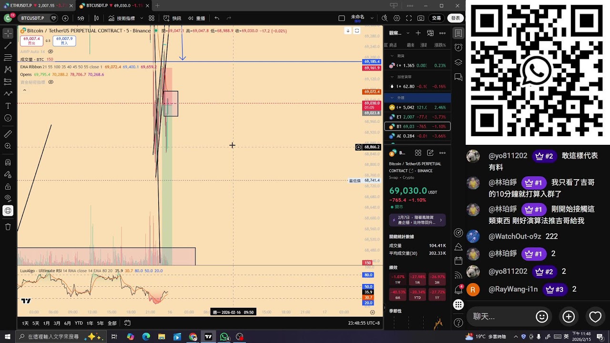Open the calendar panel in right sidebar
Viewport: 610px width, 343px height.
coord(458,261)
